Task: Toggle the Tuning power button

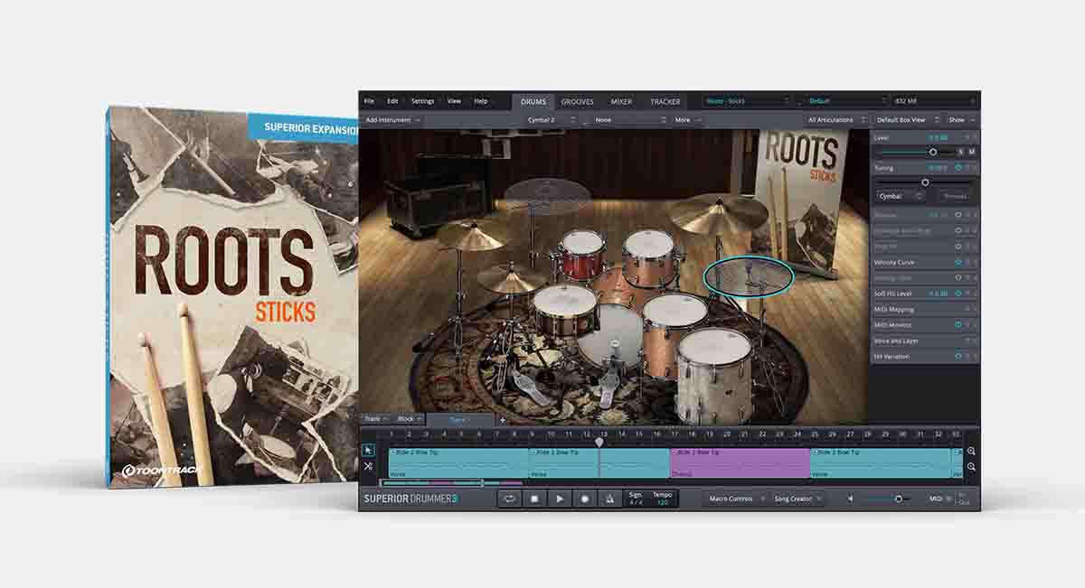Action: [958, 168]
